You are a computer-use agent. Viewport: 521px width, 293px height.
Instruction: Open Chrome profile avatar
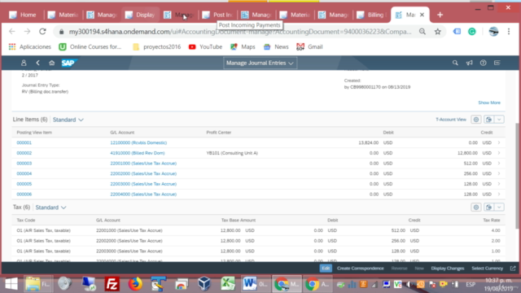coord(494,32)
